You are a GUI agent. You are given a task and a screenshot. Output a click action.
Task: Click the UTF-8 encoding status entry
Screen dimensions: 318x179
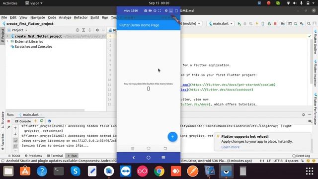click(278, 161)
